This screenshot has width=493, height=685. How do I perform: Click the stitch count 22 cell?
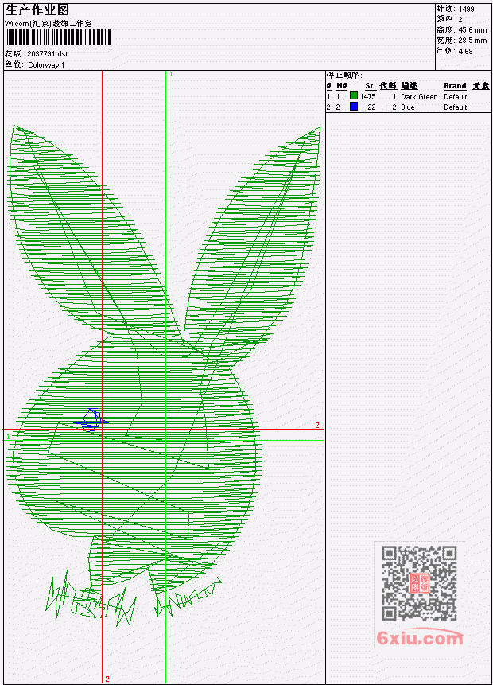point(371,107)
